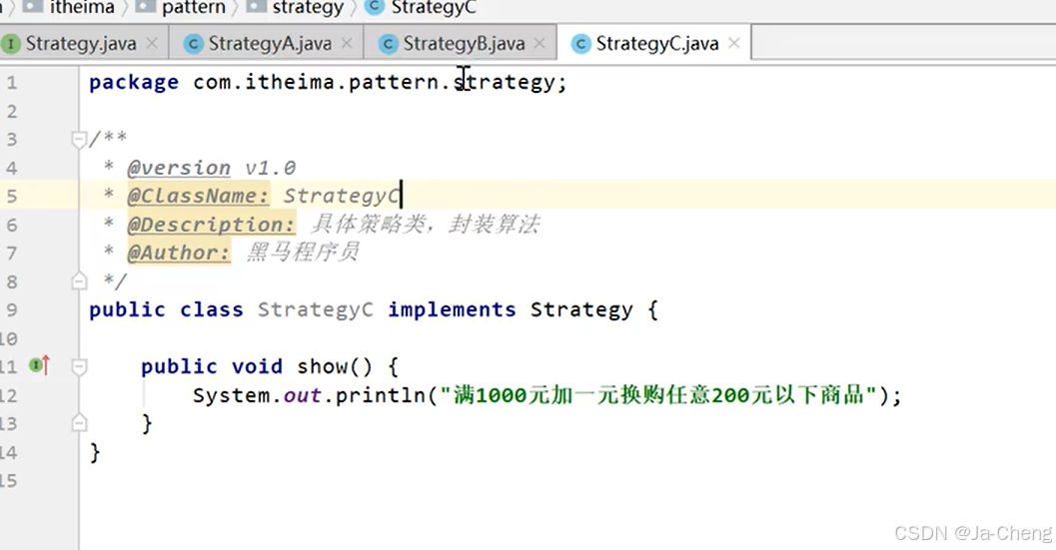Close the Strategy.java tab
The width and height of the screenshot is (1056, 550).
click(152, 44)
